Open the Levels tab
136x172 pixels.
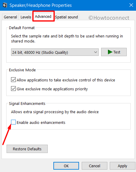(26, 17)
